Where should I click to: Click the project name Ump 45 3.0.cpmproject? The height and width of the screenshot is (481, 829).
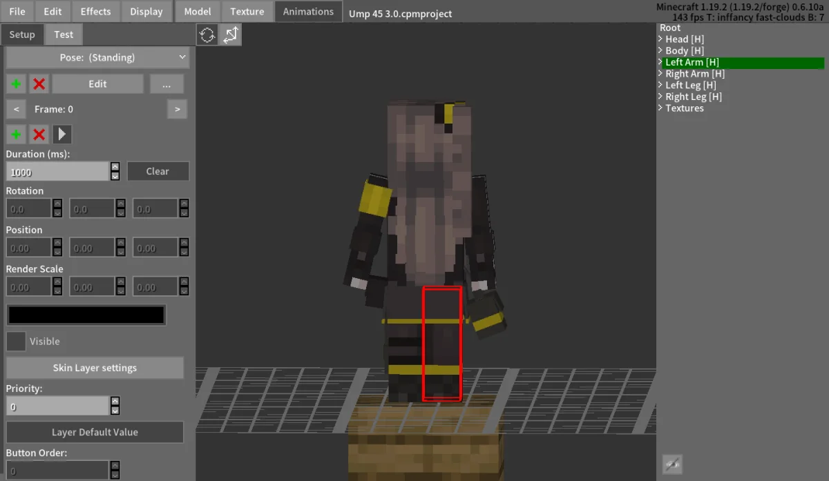tap(401, 13)
